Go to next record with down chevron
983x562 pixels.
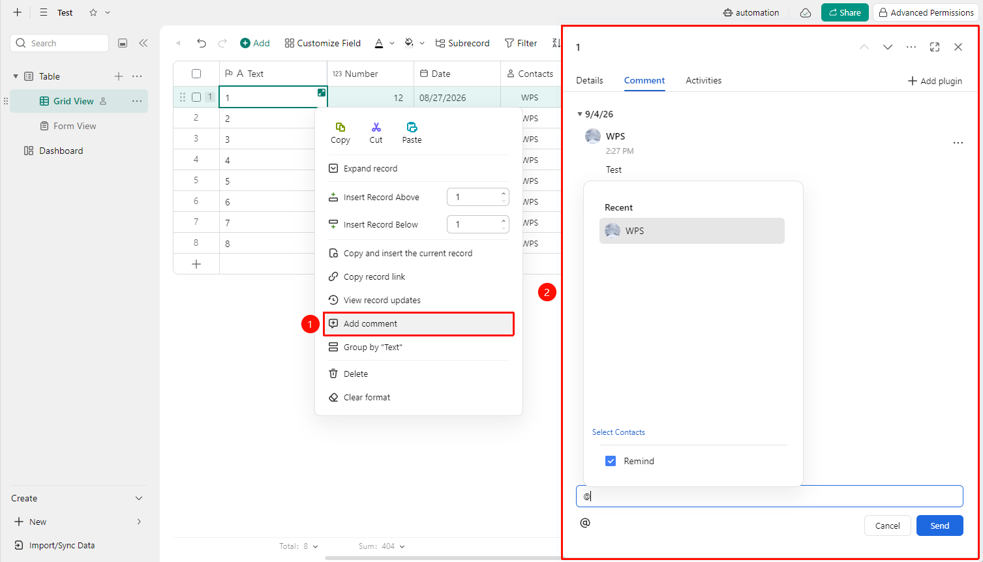[x=888, y=47]
